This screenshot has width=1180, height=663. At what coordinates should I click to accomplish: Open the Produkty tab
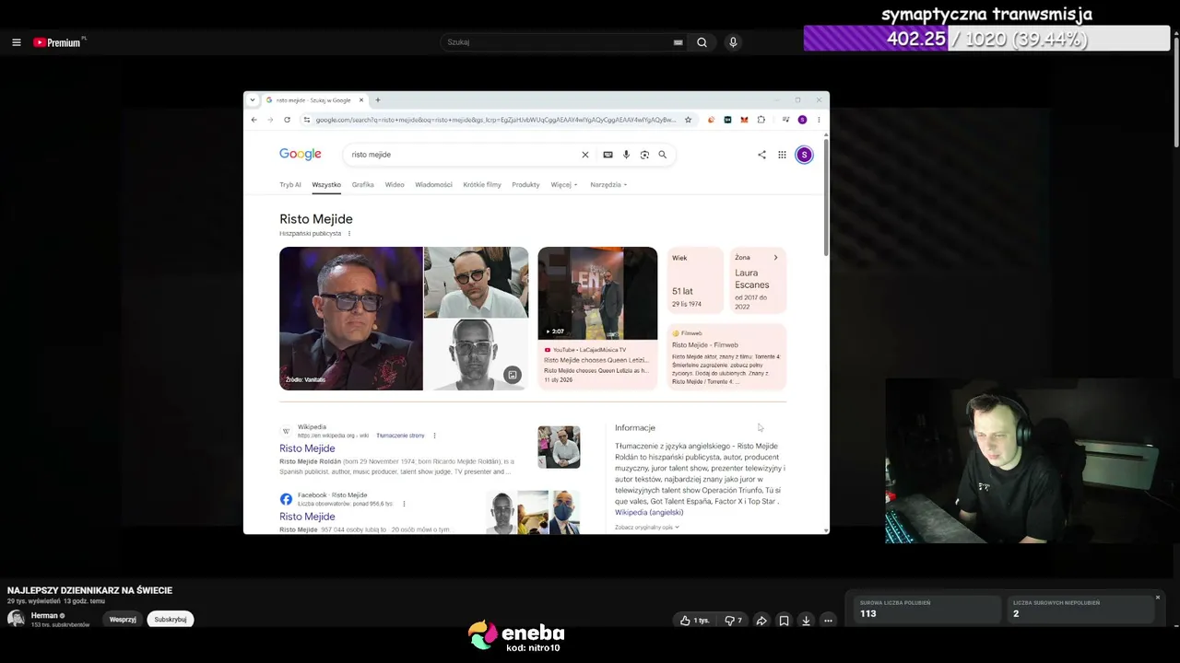525,185
